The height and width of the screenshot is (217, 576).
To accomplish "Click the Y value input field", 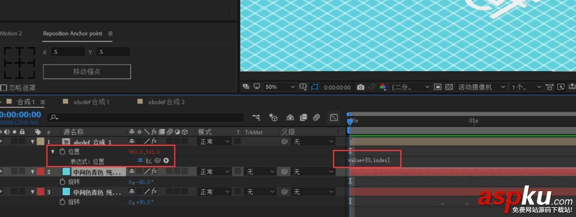I will [113, 52].
